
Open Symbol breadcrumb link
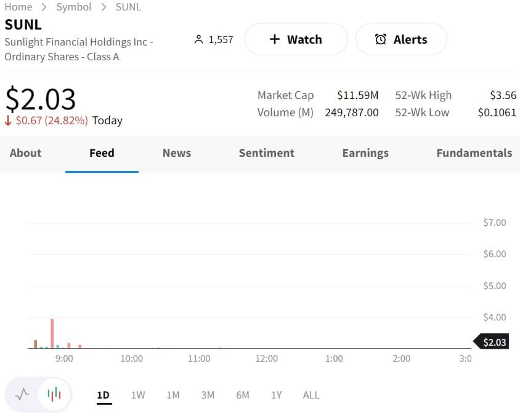tap(73, 7)
